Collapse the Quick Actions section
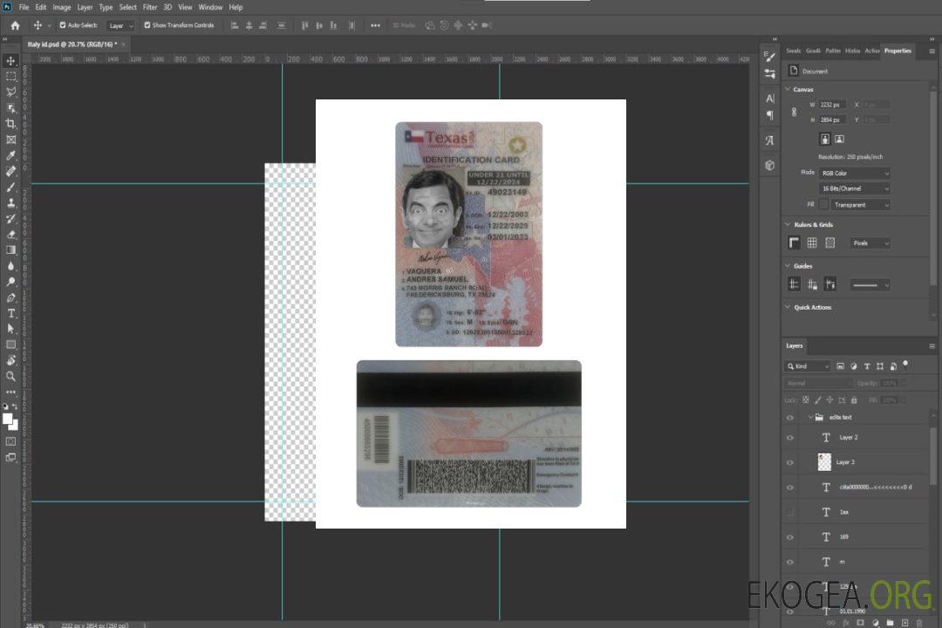942x628 pixels. [x=788, y=307]
